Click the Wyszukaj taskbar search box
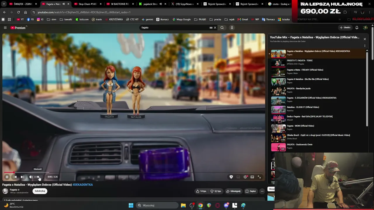374x210 pixels. 157,205
